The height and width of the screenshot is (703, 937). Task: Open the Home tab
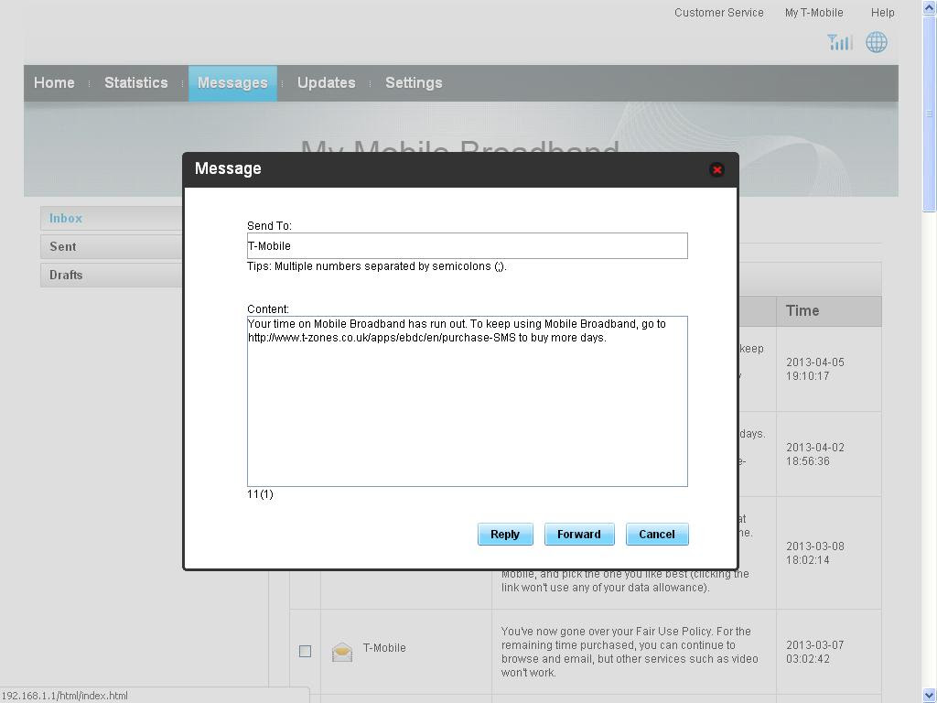pos(54,82)
